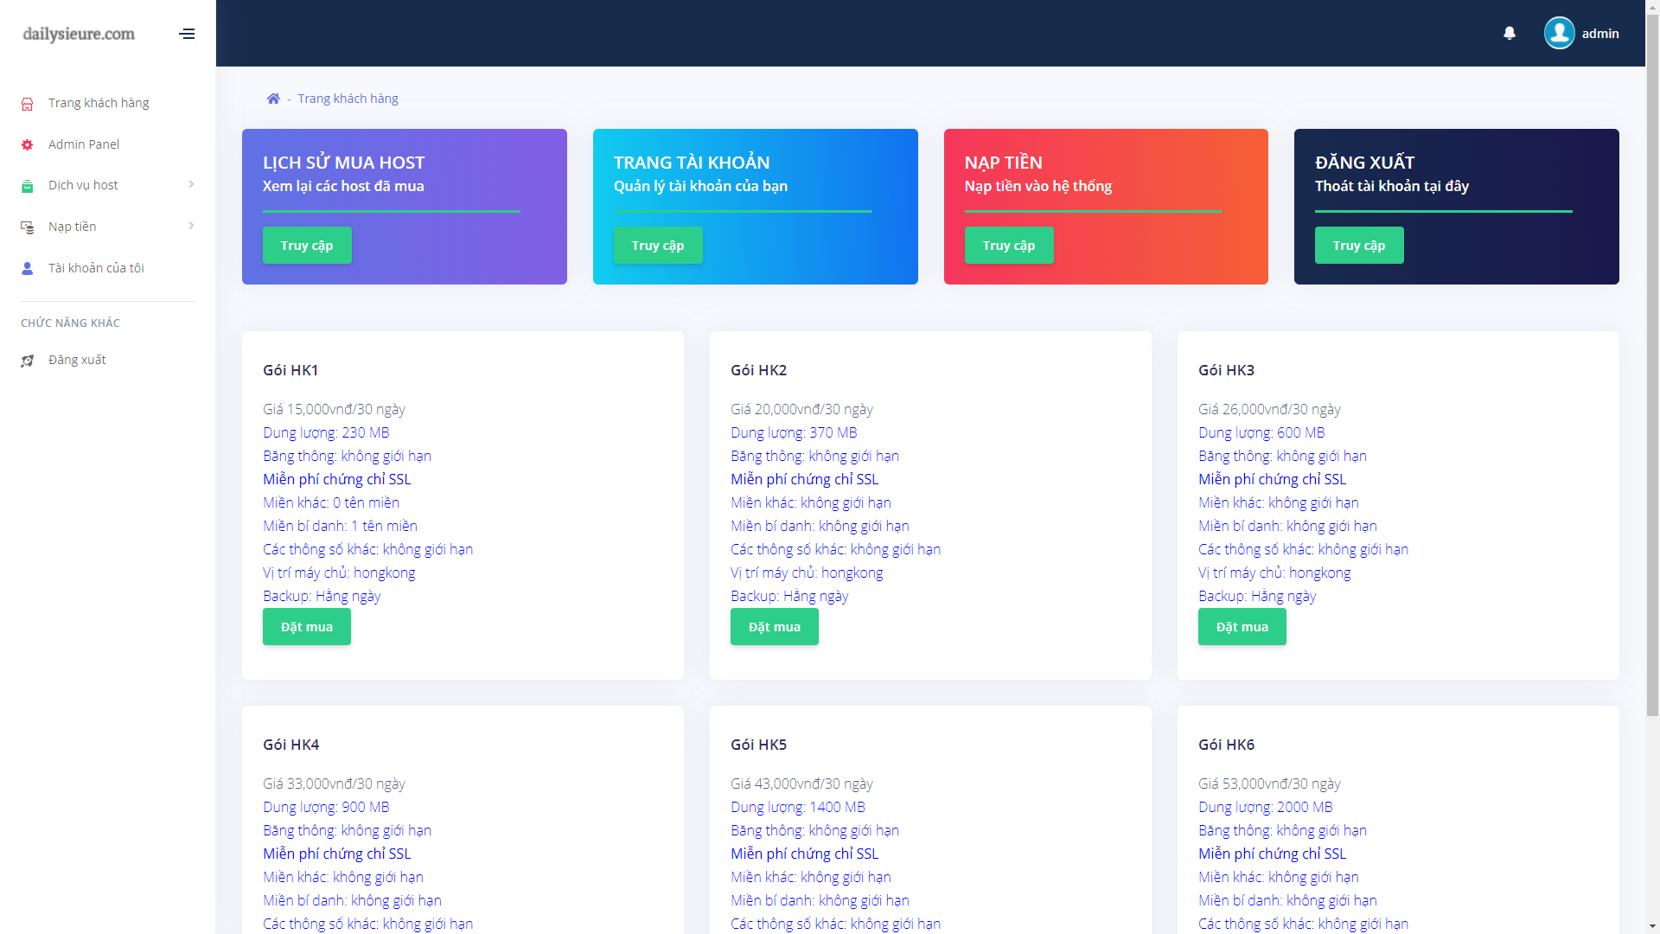Expand the Dịch vụ host submenu arrow

[191, 185]
